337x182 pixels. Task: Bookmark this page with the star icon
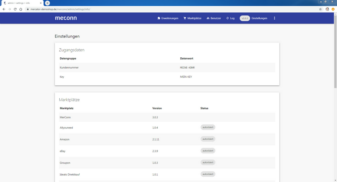tap(320, 9)
